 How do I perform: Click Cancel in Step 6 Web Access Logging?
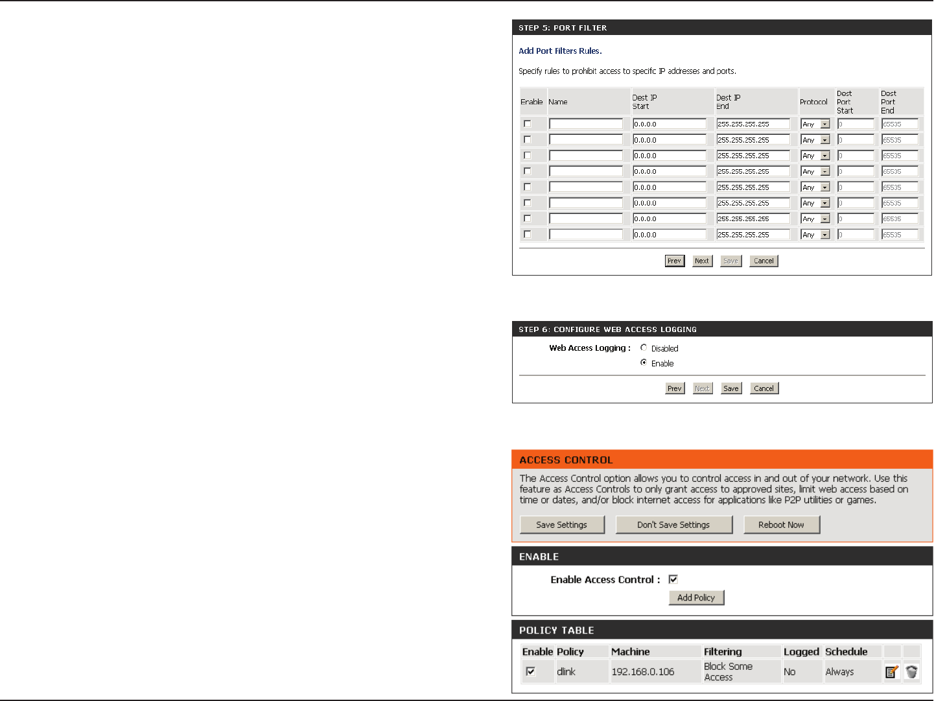(764, 388)
